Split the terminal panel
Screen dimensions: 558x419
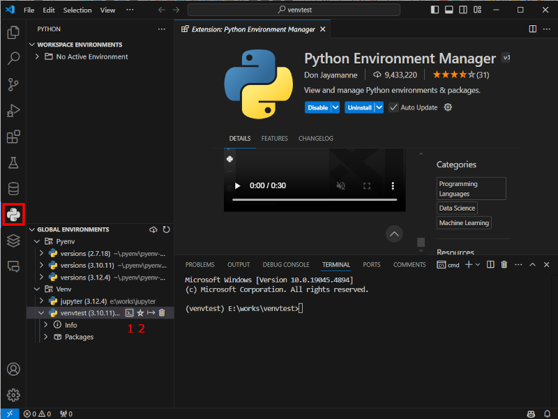click(x=490, y=265)
